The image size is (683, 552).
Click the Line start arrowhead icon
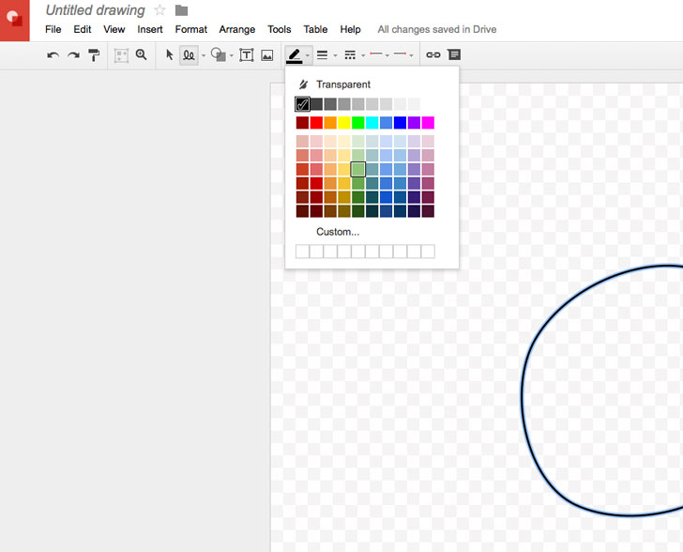[376, 54]
